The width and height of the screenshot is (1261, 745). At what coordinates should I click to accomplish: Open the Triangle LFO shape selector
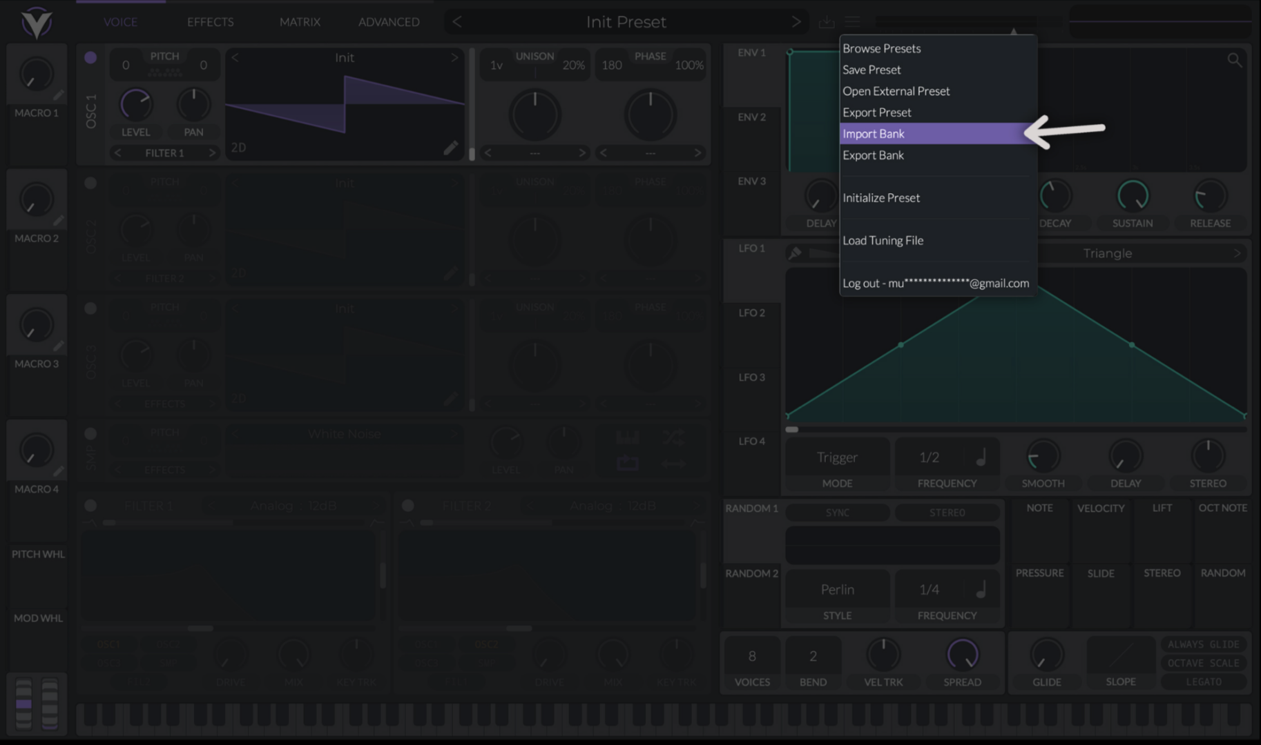[x=1107, y=253]
